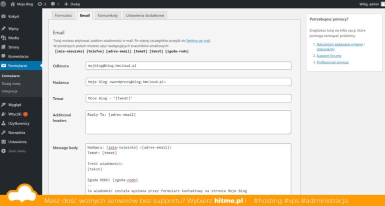This screenshot has width=385, height=206.
Task: Click the Strony pages icon
Action: (x=3, y=47)
